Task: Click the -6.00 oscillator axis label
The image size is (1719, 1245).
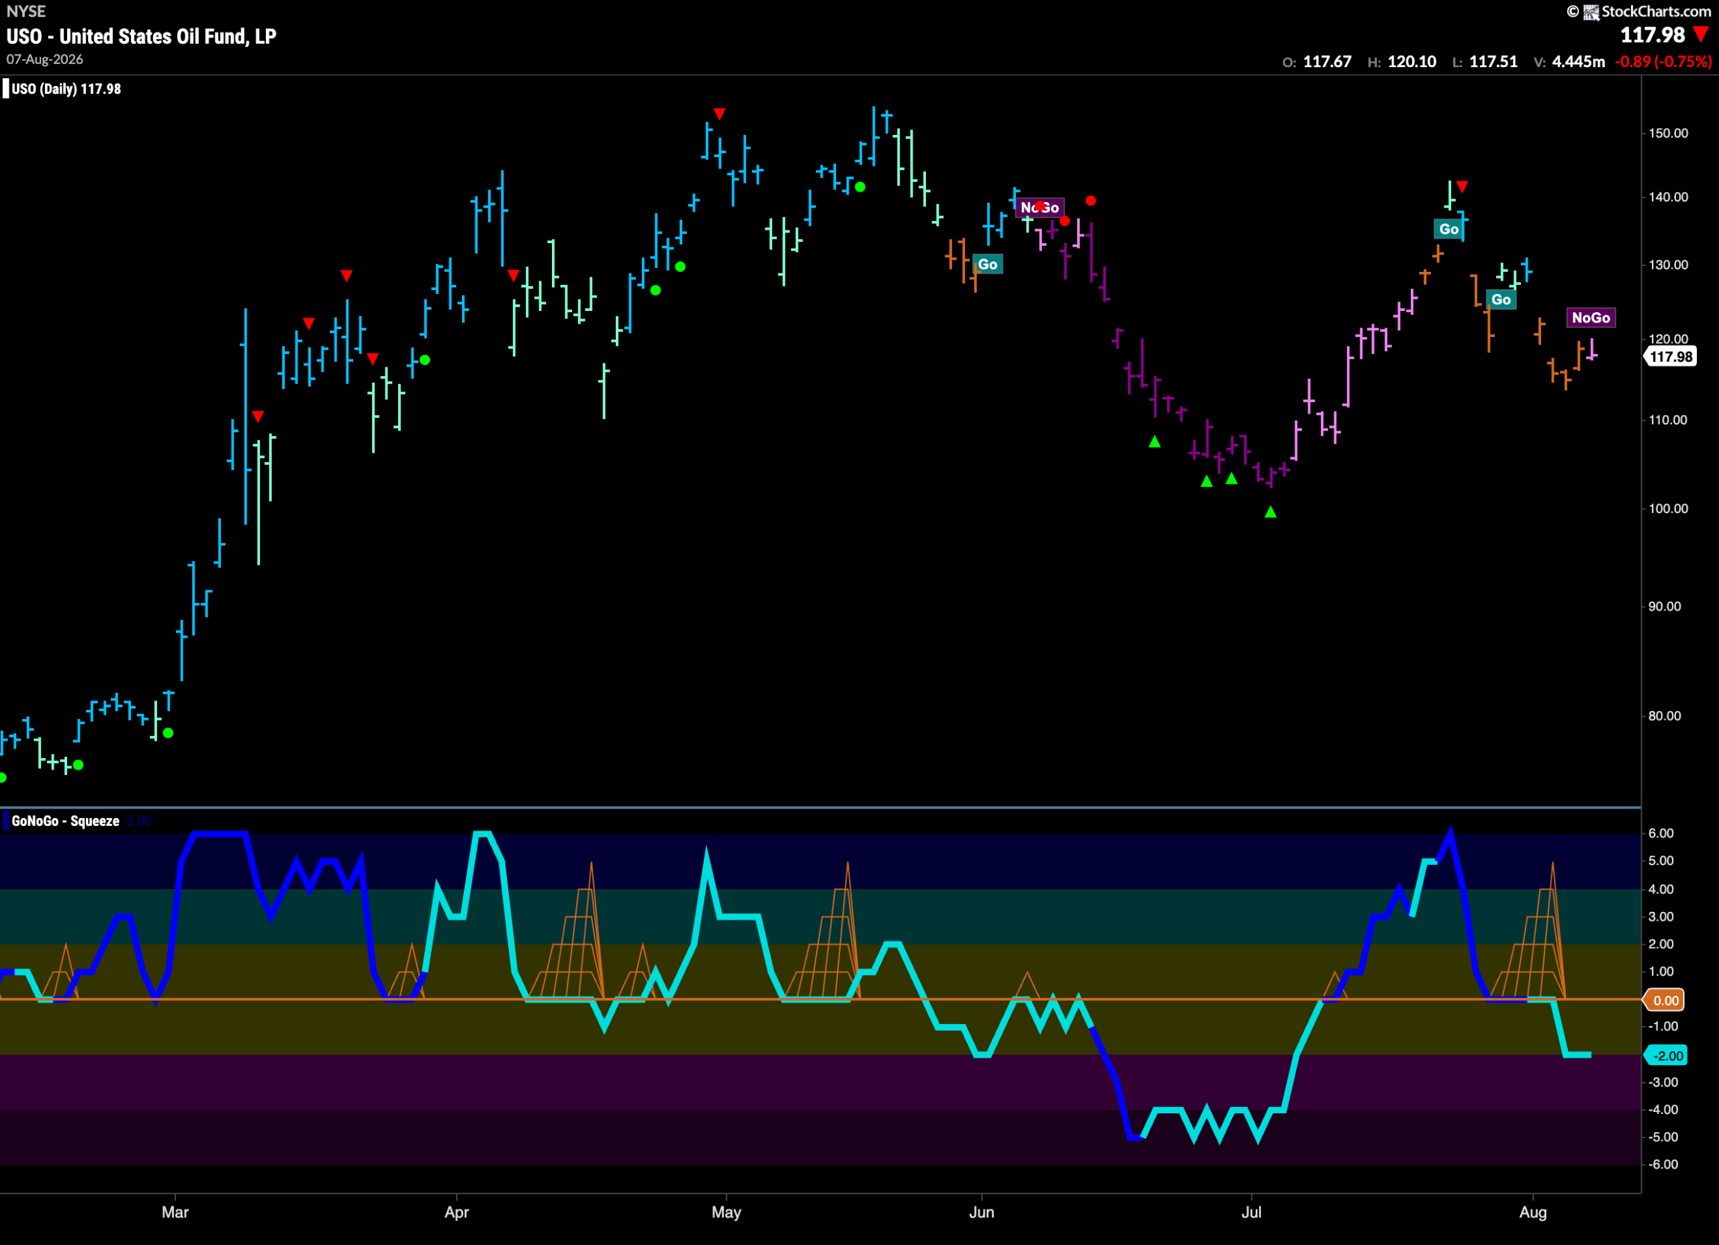Action: [x=1663, y=1164]
